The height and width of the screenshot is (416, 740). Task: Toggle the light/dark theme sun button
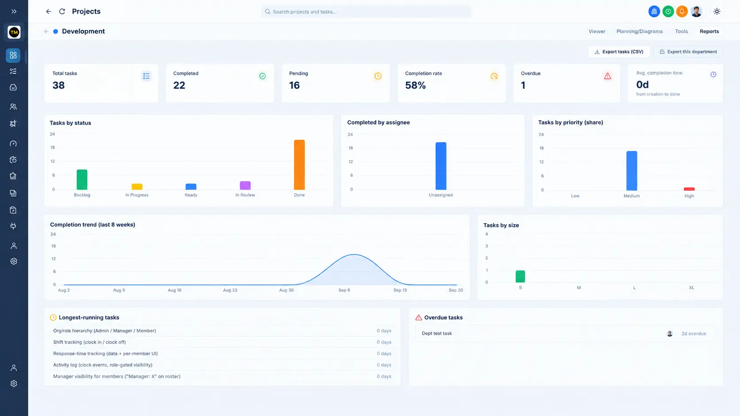pos(717,11)
